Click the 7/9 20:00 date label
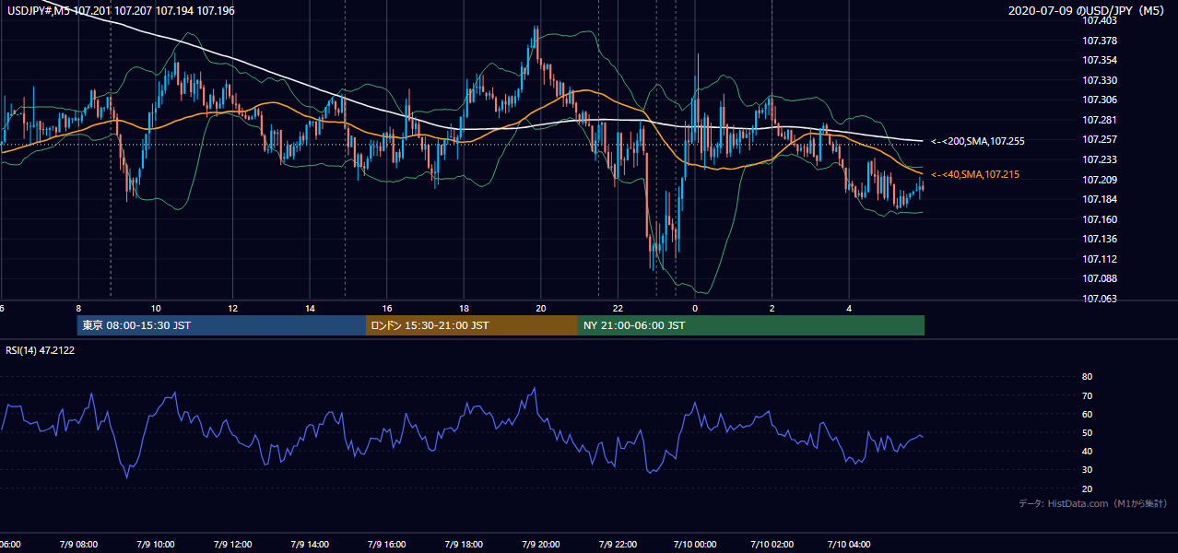1178x553 pixels. (541, 544)
